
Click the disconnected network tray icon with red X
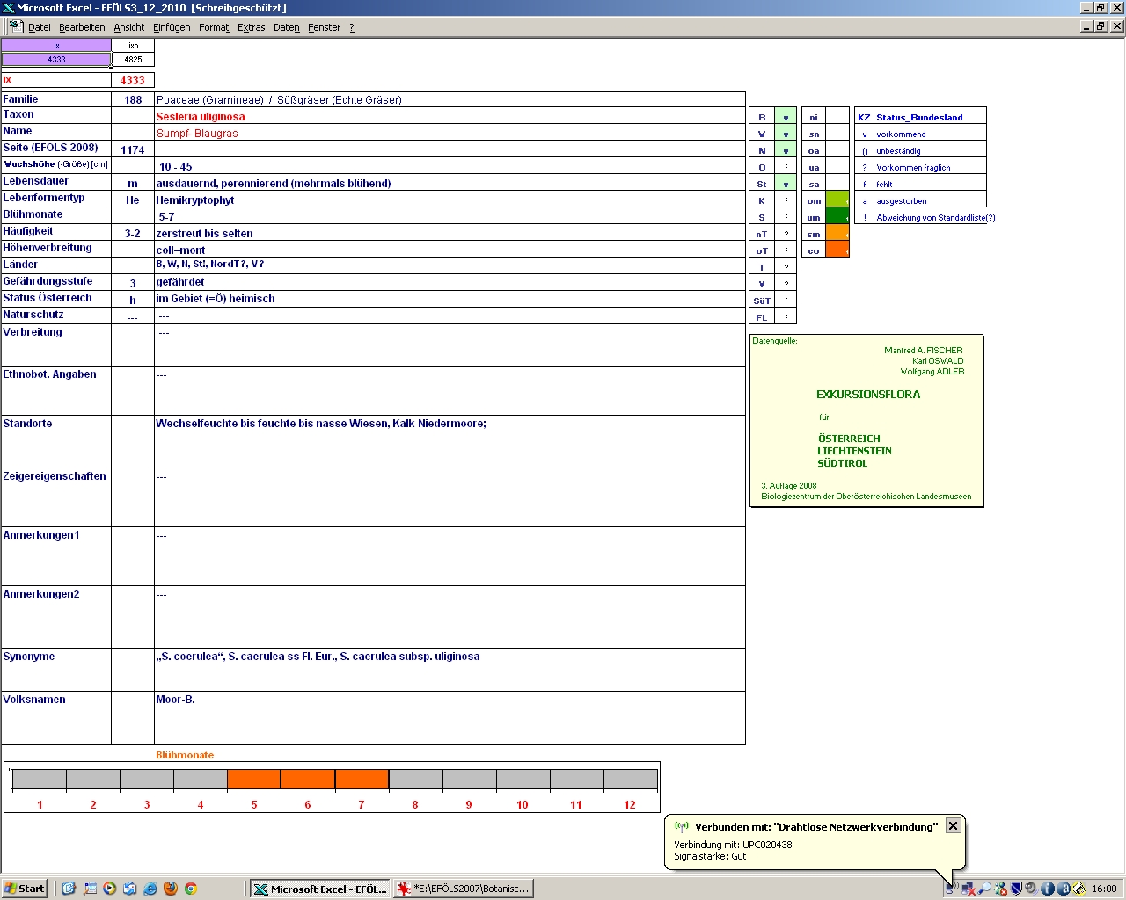[969, 889]
